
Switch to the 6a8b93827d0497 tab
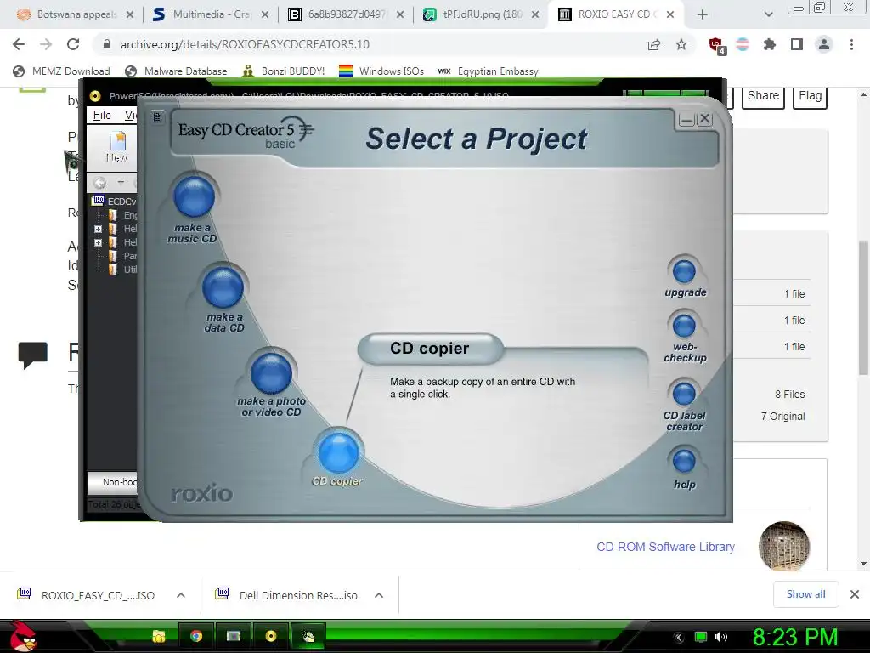(337, 14)
